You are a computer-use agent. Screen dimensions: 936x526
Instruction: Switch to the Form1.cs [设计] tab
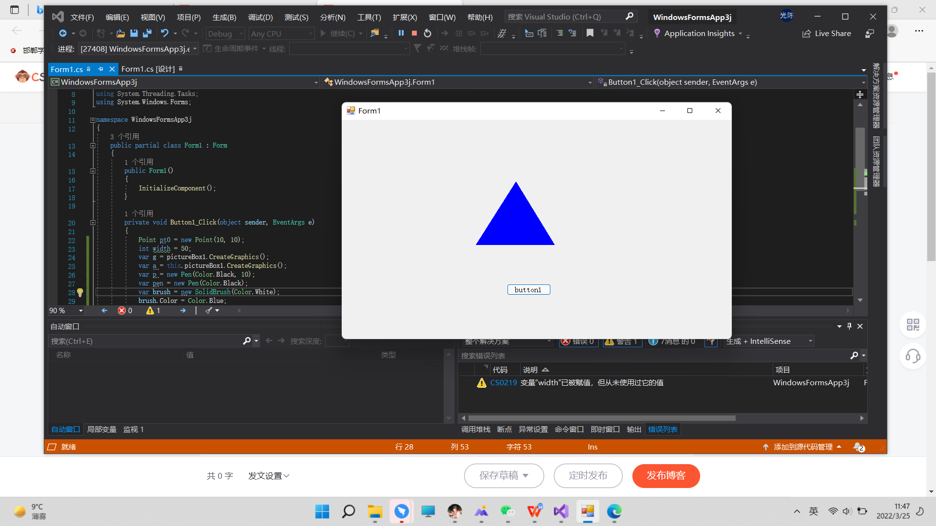pyautogui.click(x=148, y=69)
